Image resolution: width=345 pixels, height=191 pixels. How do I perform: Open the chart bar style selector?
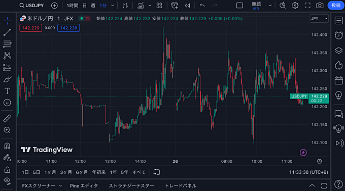125,6
